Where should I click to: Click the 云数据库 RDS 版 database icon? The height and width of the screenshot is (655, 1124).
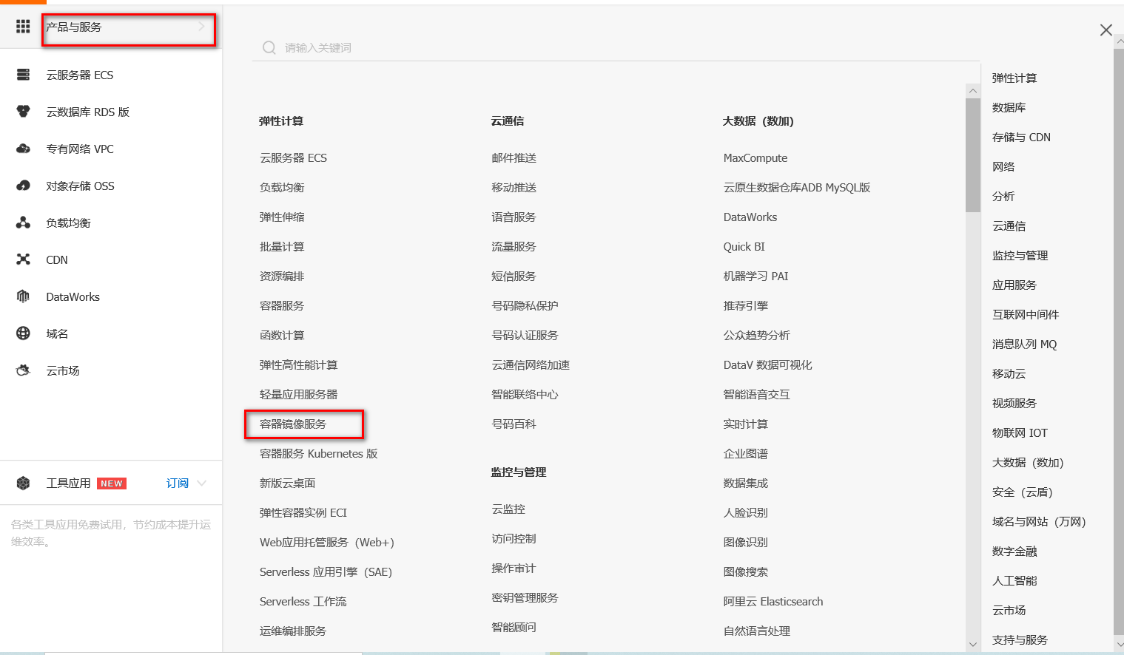(23, 111)
